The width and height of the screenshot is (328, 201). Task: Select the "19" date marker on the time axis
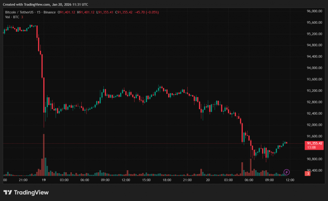coord(44,180)
